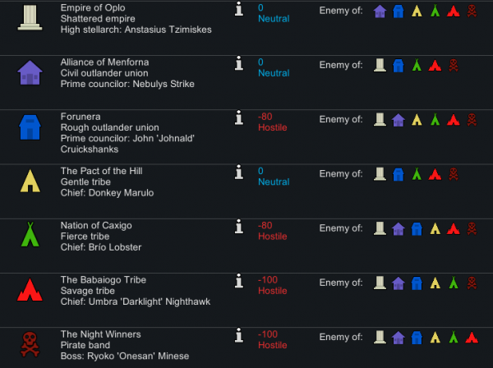This screenshot has height=368, width=493.
Task: Select the Nation of Caxigo faction name
Action: point(96,225)
